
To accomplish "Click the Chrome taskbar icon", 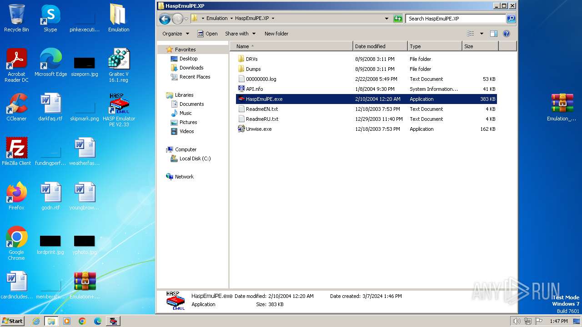I will point(82,321).
